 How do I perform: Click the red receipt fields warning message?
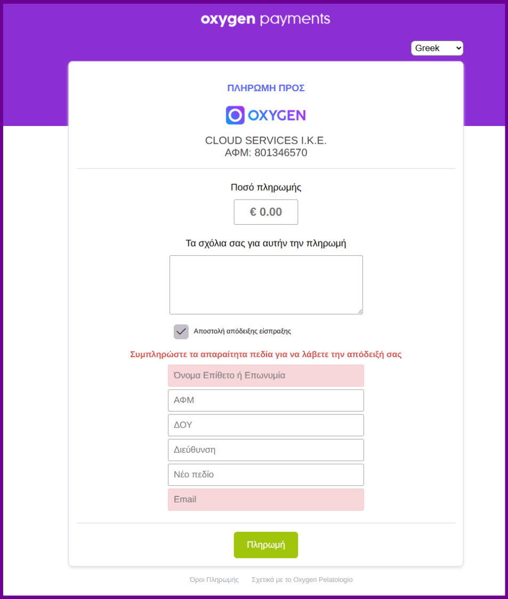[x=266, y=354]
